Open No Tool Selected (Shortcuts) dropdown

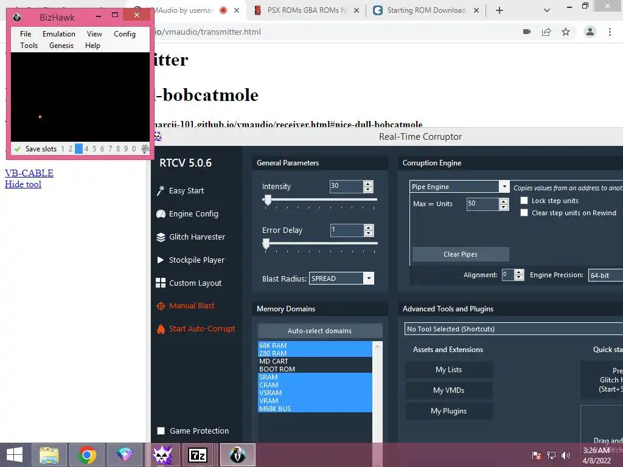[513, 329]
